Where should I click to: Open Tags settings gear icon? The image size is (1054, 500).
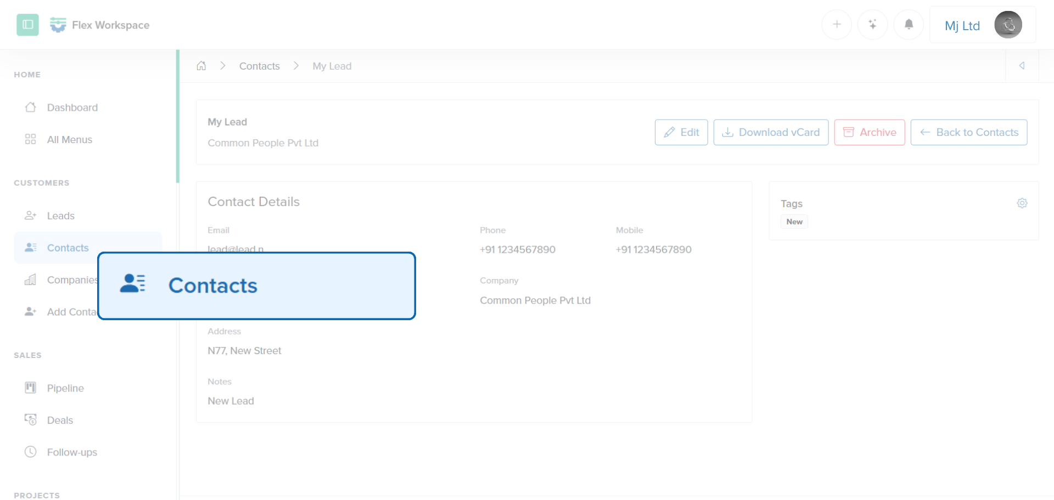click(x=1022, y=203)
